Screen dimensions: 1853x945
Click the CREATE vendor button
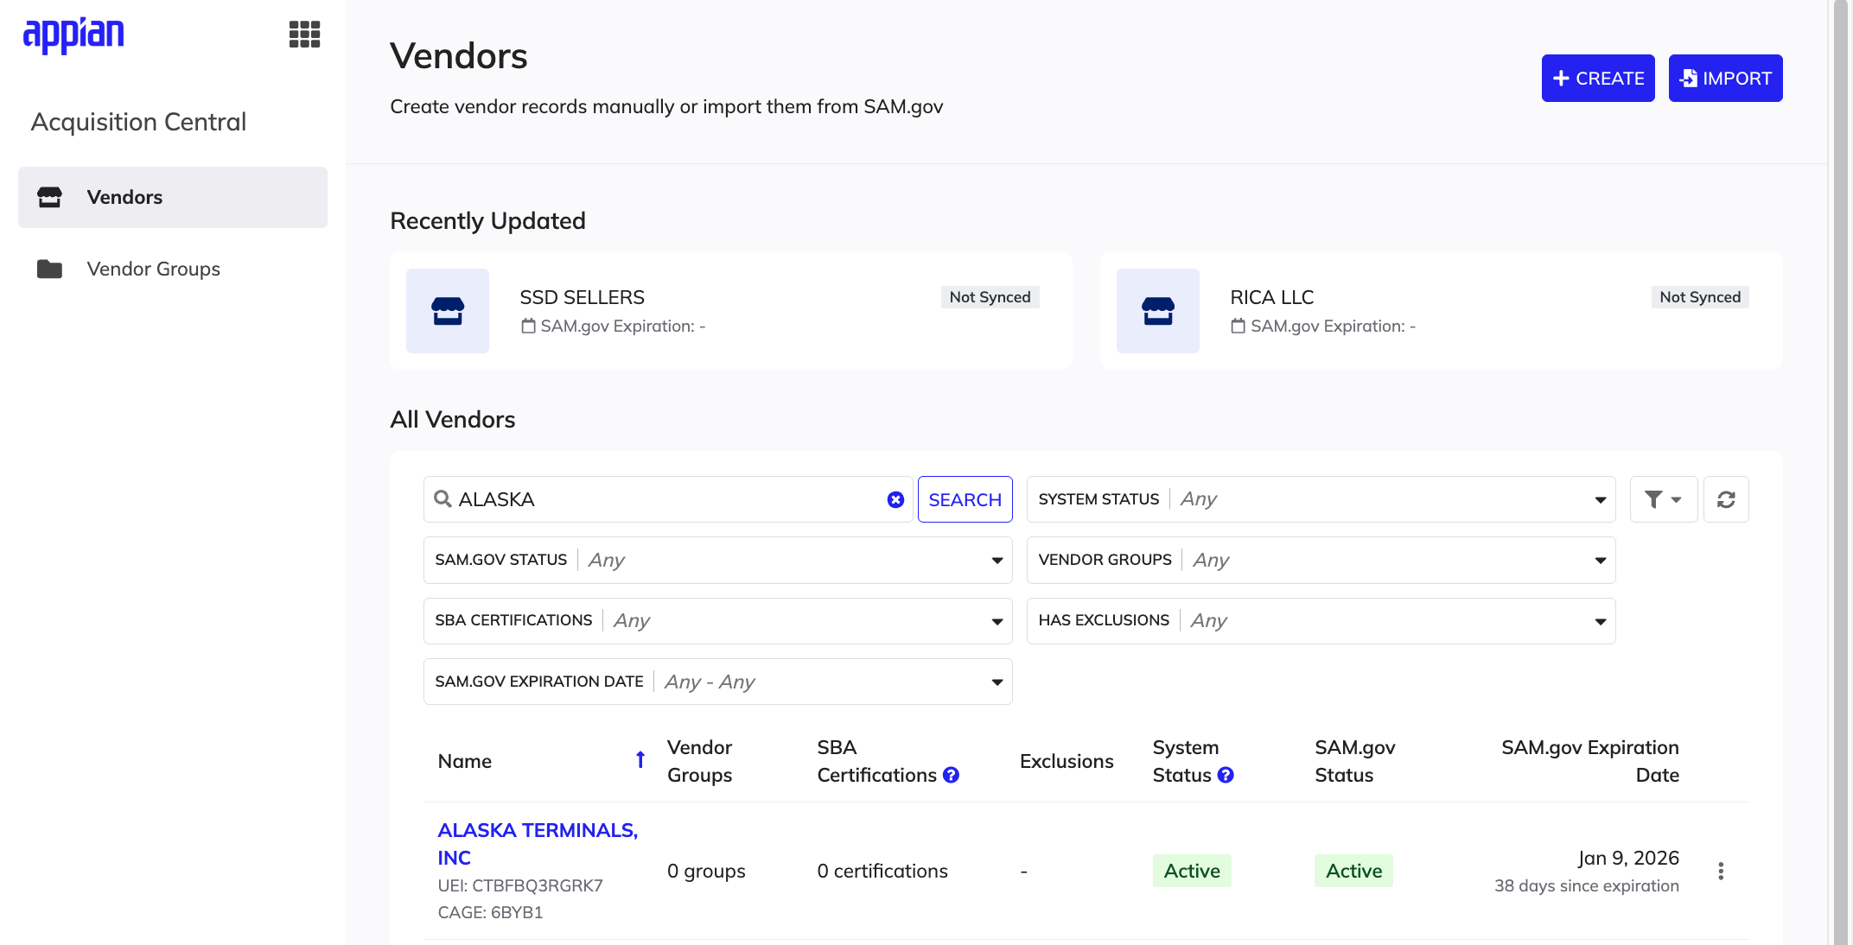[1598, 79]
